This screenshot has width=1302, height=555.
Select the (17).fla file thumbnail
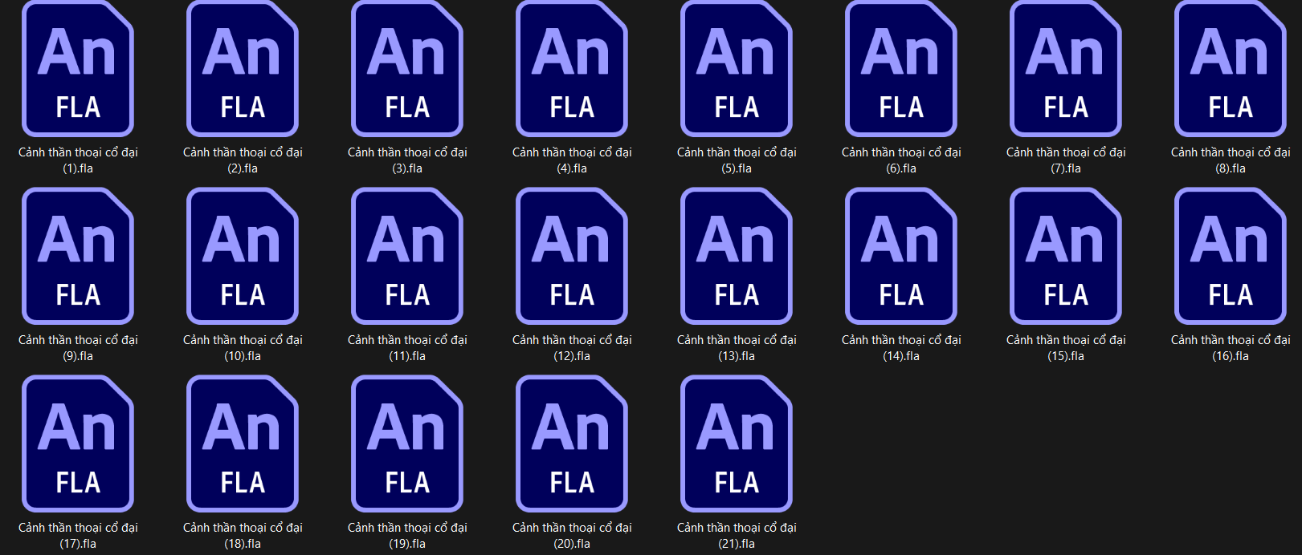(x=78, y=444)
